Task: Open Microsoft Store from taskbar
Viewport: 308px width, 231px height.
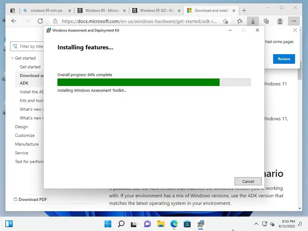Action: (x=187, y=224)
